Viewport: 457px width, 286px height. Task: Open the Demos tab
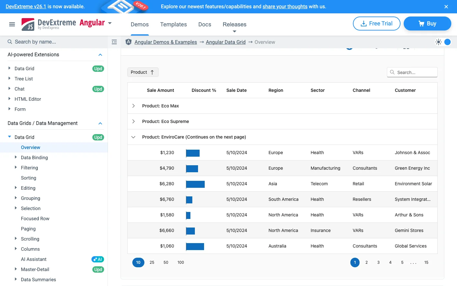(140, 24)
